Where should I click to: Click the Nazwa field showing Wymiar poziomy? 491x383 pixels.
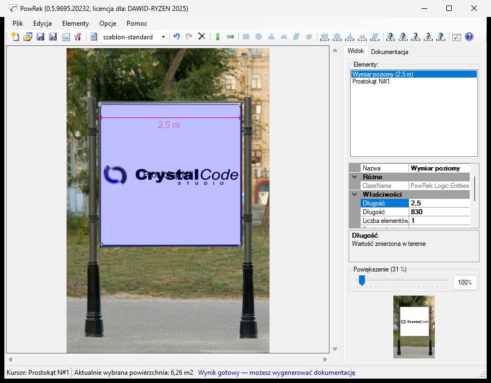(x=439, y=168)
